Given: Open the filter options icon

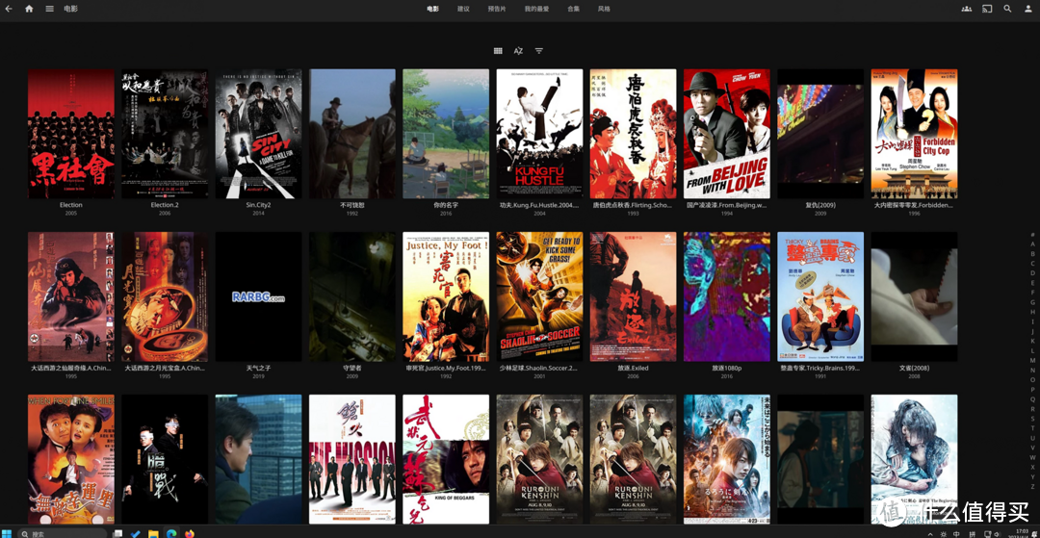Looking at the screenshot, I should 538,51.
